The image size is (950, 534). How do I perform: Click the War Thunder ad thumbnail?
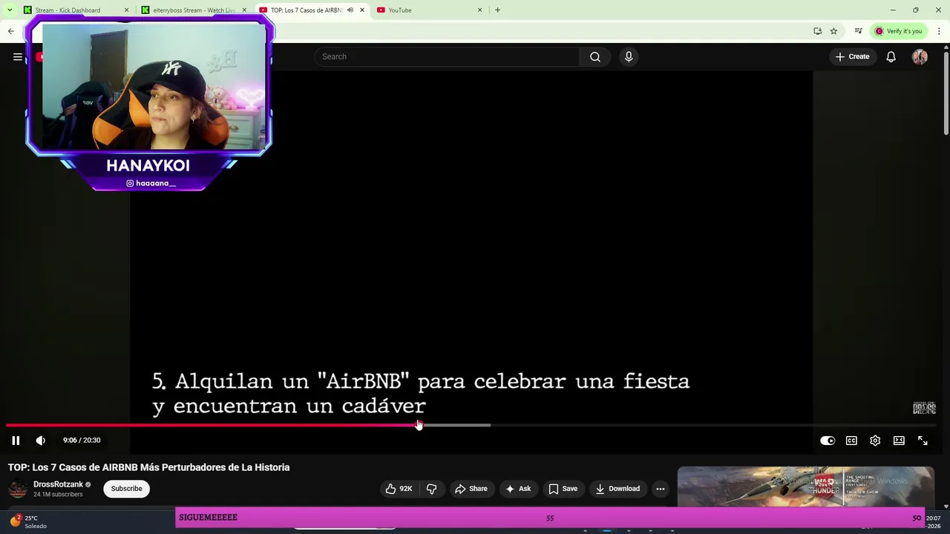[x=805, y=487]
